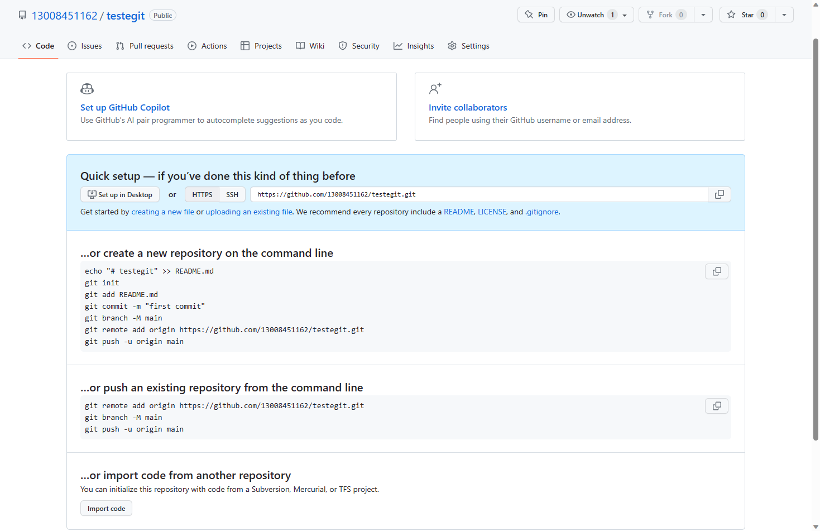Open the Fork options dropdown arrow
Viewport: 820px width, 531px height.
coord(703,15)
